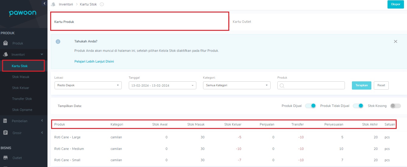The height and width of the screenshot is (167, 407).
Task: Click the search icon in Produk field
Action: click(x=282, y=86)
